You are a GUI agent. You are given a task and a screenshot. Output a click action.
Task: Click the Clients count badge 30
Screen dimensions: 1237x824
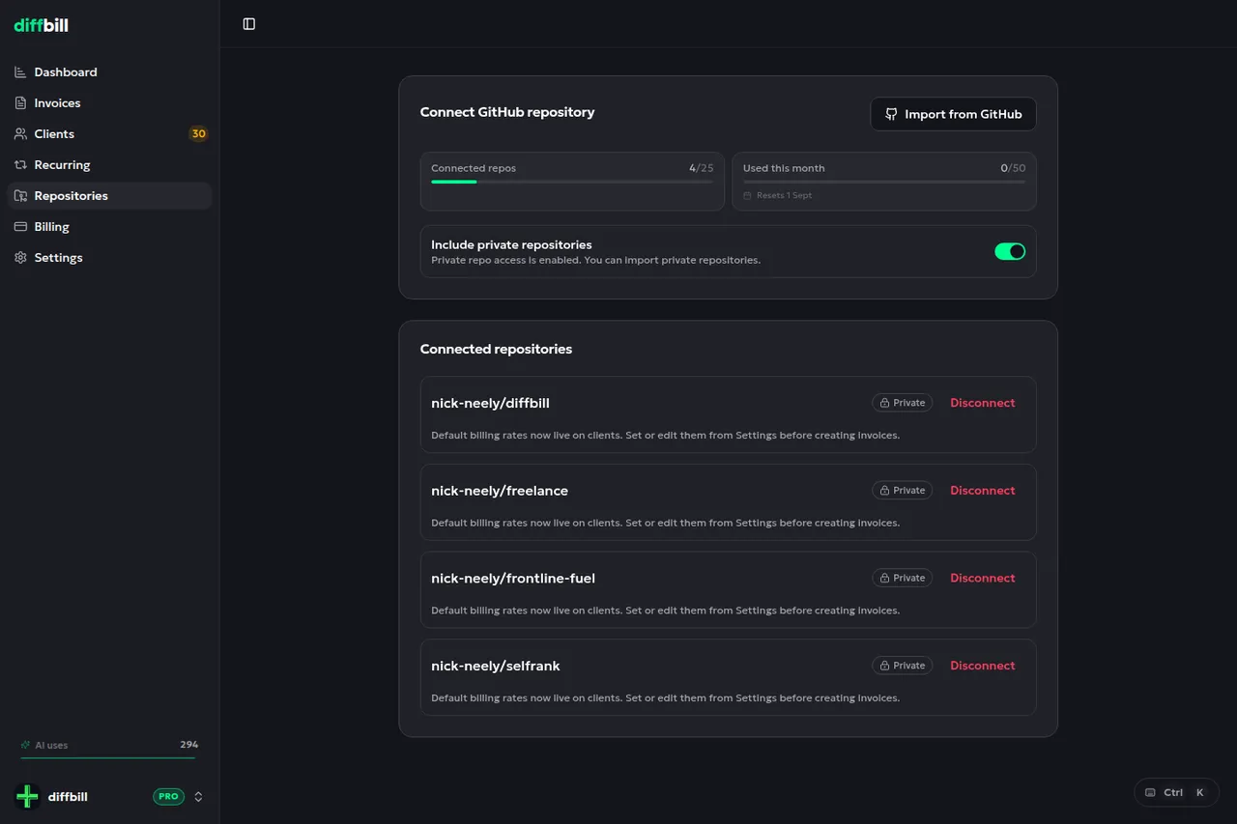(198, 134)
